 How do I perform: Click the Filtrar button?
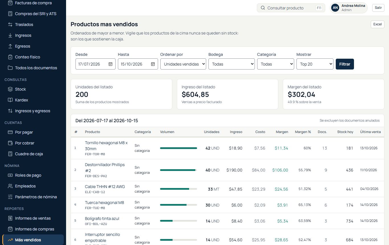tap(345, 64)
